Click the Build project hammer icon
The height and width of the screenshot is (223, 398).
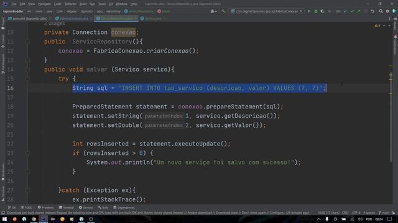click(x=223, y=11)
